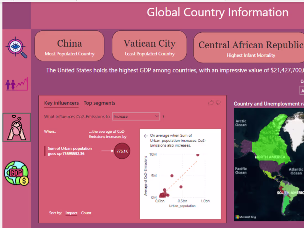
Task: Click the back arrow in the scatter plot panel
Action: 146,135
